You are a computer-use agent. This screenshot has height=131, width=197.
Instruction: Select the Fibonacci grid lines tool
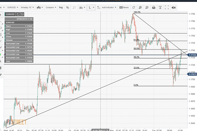[1, 35]
